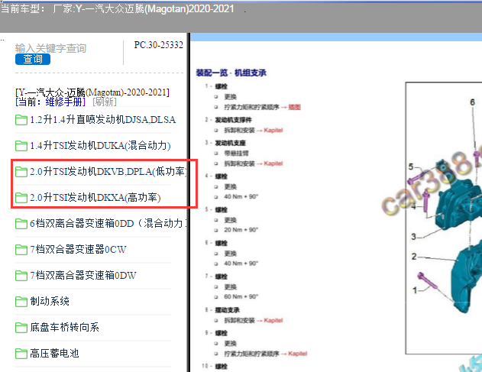Open folder icon for 7档双离合器变速箱0DW
Screen dimensions: 482x372
[21, 276]
